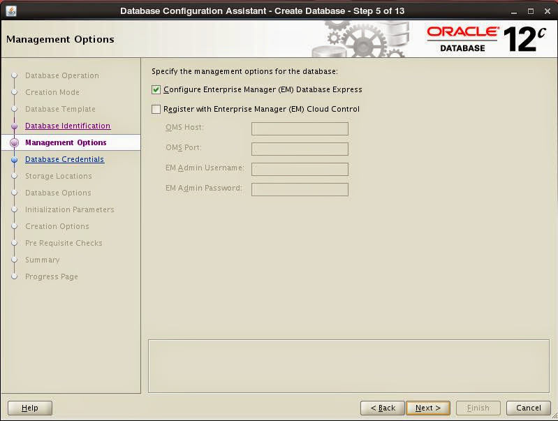The height and width of the screenshot is (421, 558).
Task: Click the Oracle Database 12c logo
Action: pos(487,39)
